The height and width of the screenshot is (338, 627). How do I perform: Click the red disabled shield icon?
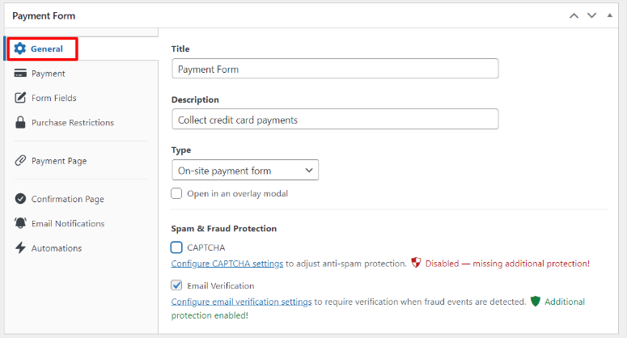[416, 263]
